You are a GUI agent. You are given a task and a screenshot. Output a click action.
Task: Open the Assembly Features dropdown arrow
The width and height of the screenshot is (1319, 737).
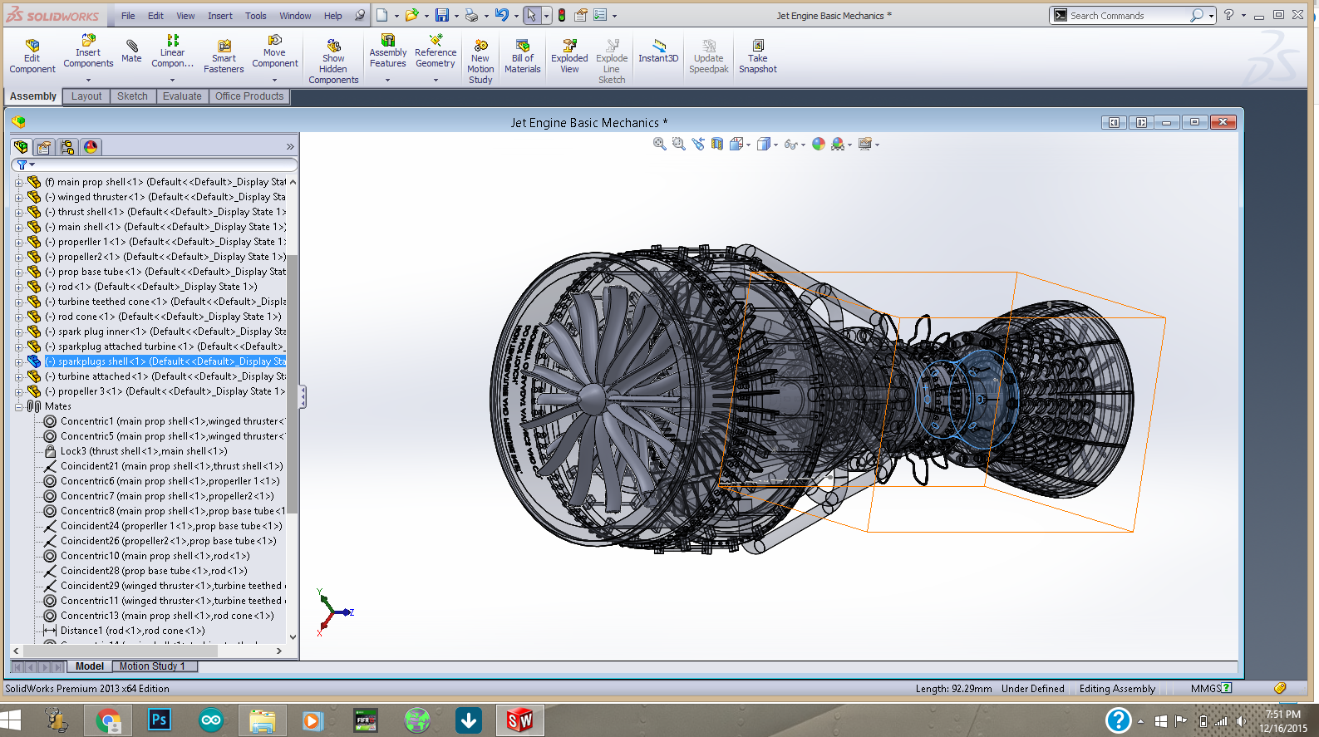point(387,81)
